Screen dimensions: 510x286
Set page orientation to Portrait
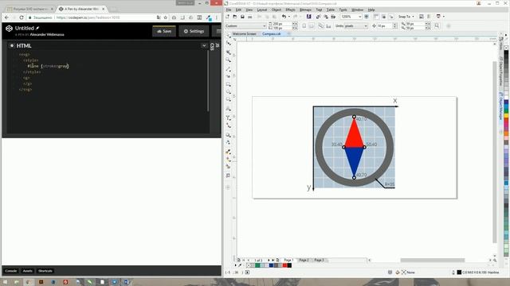click(x=304, y=26)
